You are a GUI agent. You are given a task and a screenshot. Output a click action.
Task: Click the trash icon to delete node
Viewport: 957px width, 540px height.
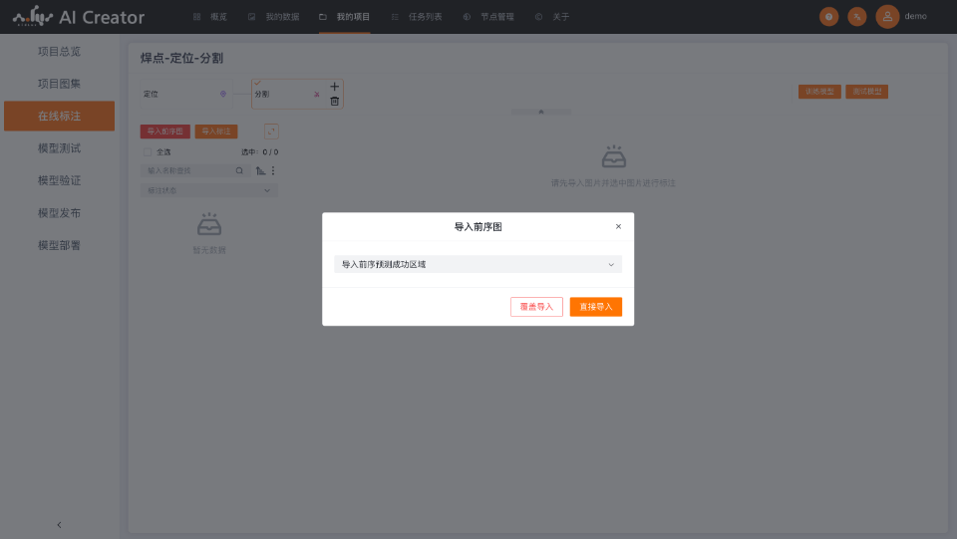pos(334,101)
